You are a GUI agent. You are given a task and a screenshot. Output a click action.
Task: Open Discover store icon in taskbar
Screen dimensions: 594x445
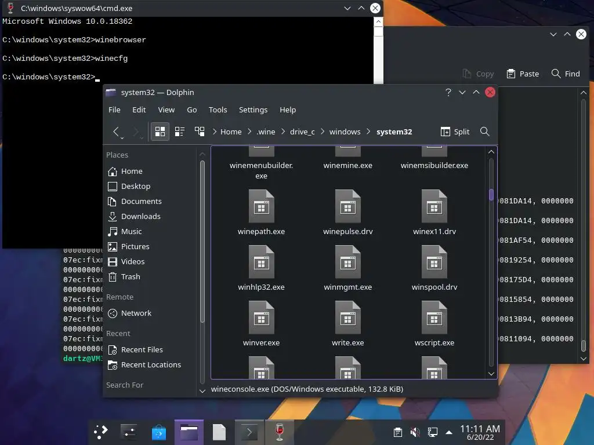pyautogui.click(x=159, y=432)
